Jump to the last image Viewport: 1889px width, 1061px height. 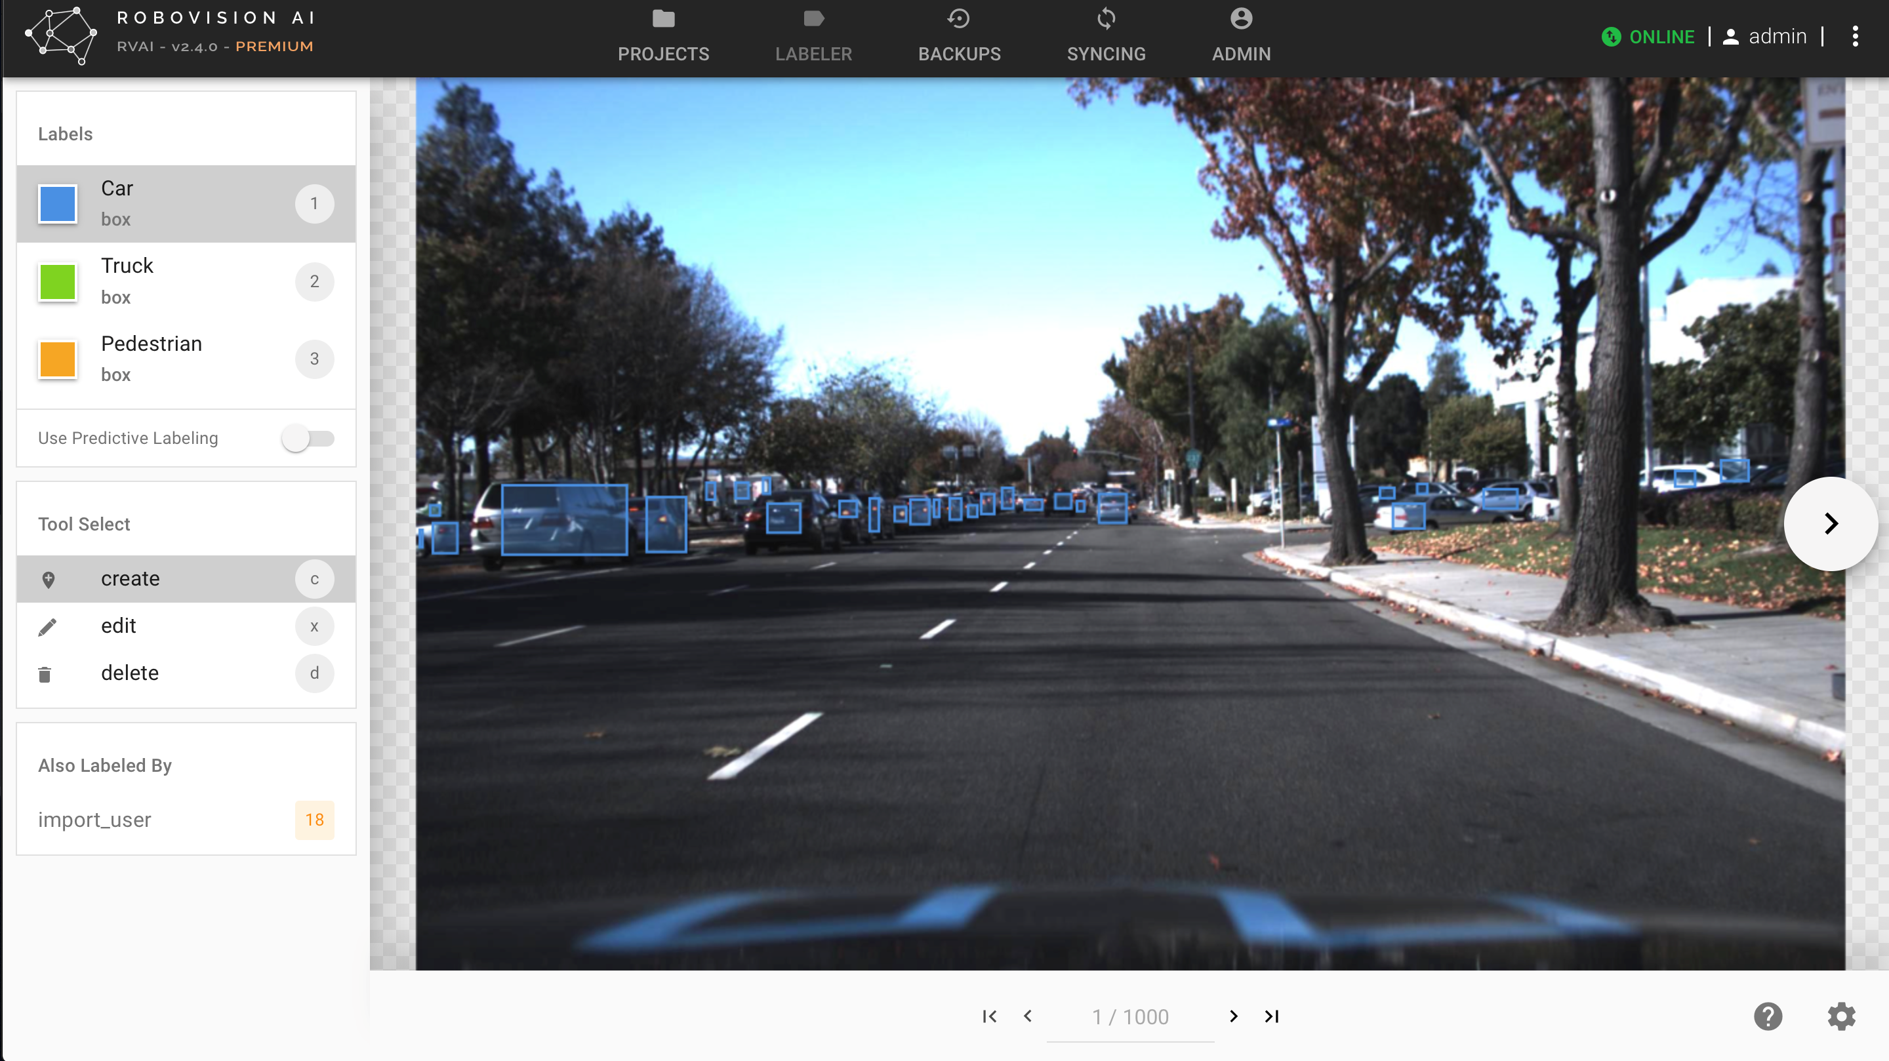[1272, 1016]
